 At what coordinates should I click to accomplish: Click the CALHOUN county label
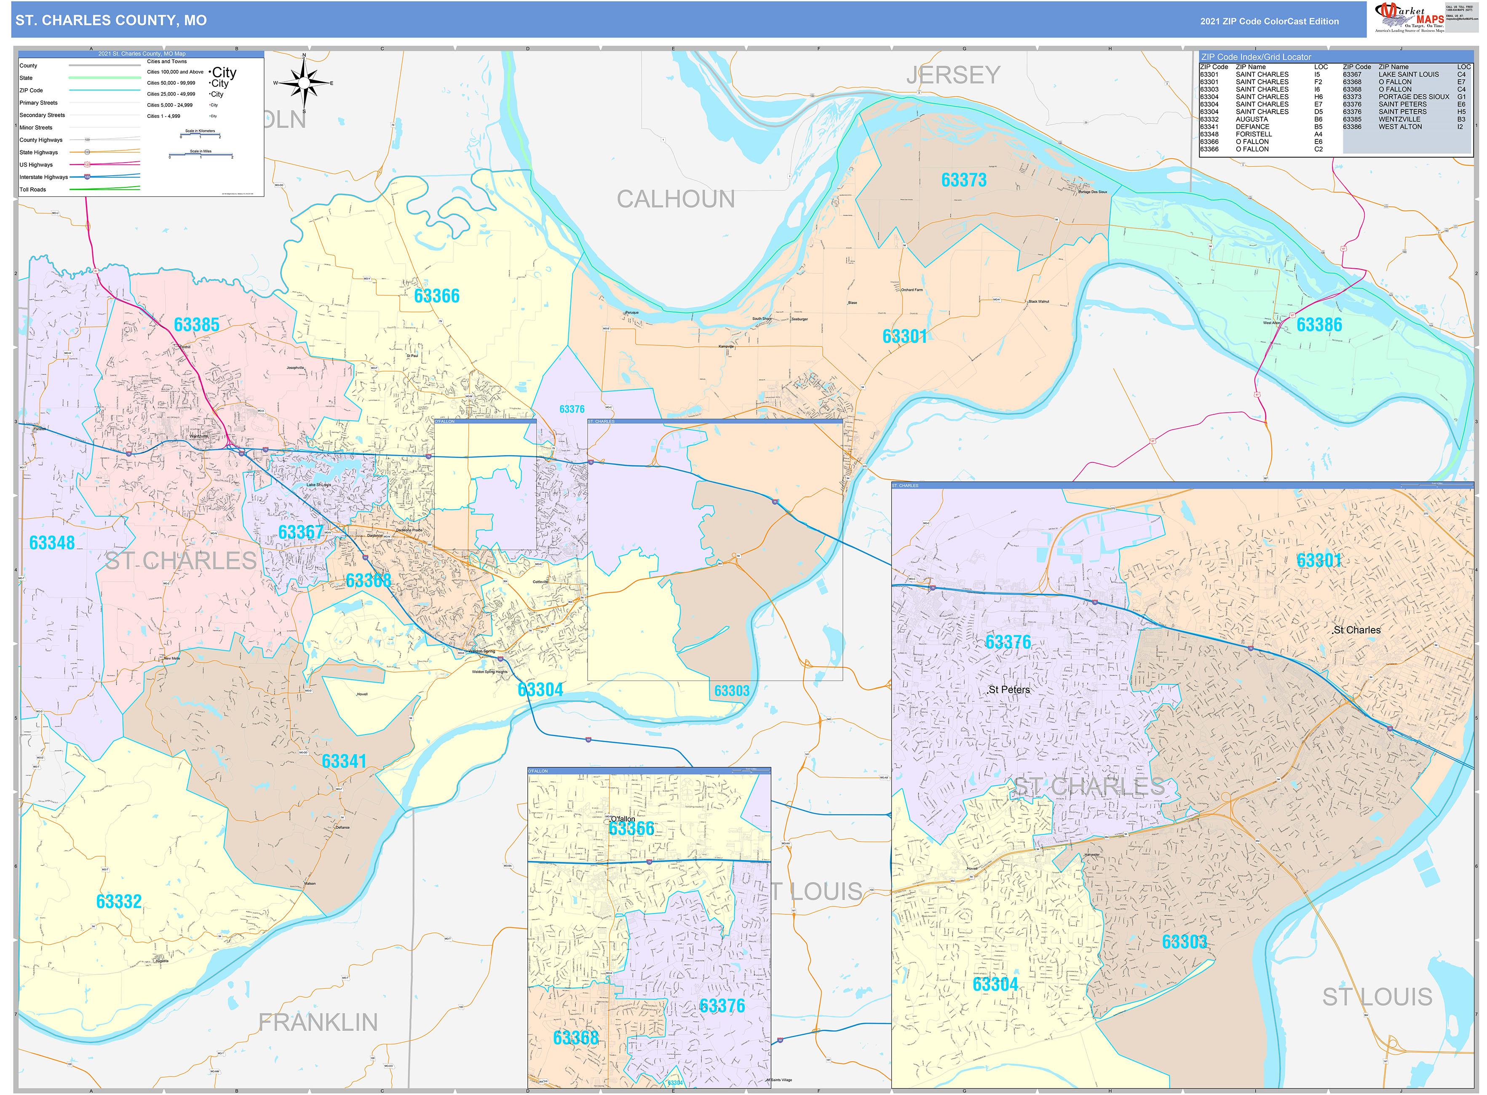click(676, 199)
